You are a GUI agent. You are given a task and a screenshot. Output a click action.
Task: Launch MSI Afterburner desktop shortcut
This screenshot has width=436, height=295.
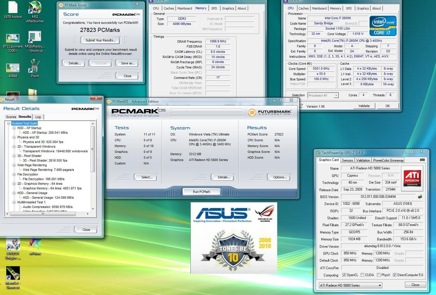[35, 12]
